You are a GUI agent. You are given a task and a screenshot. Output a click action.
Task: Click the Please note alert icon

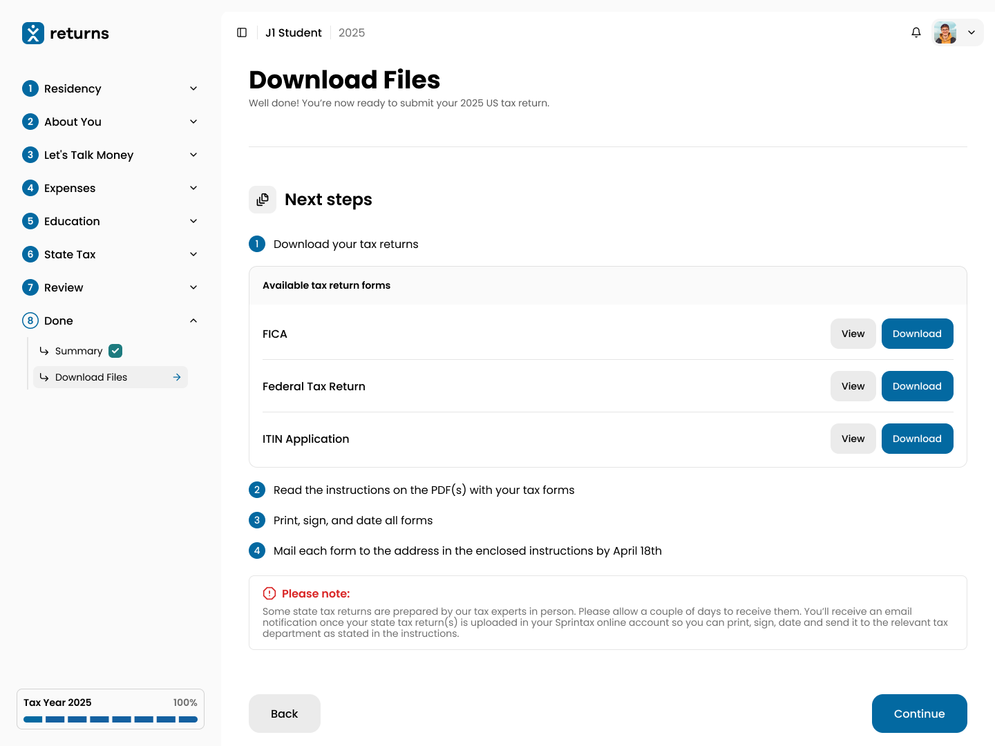click(x=269, y=593)
